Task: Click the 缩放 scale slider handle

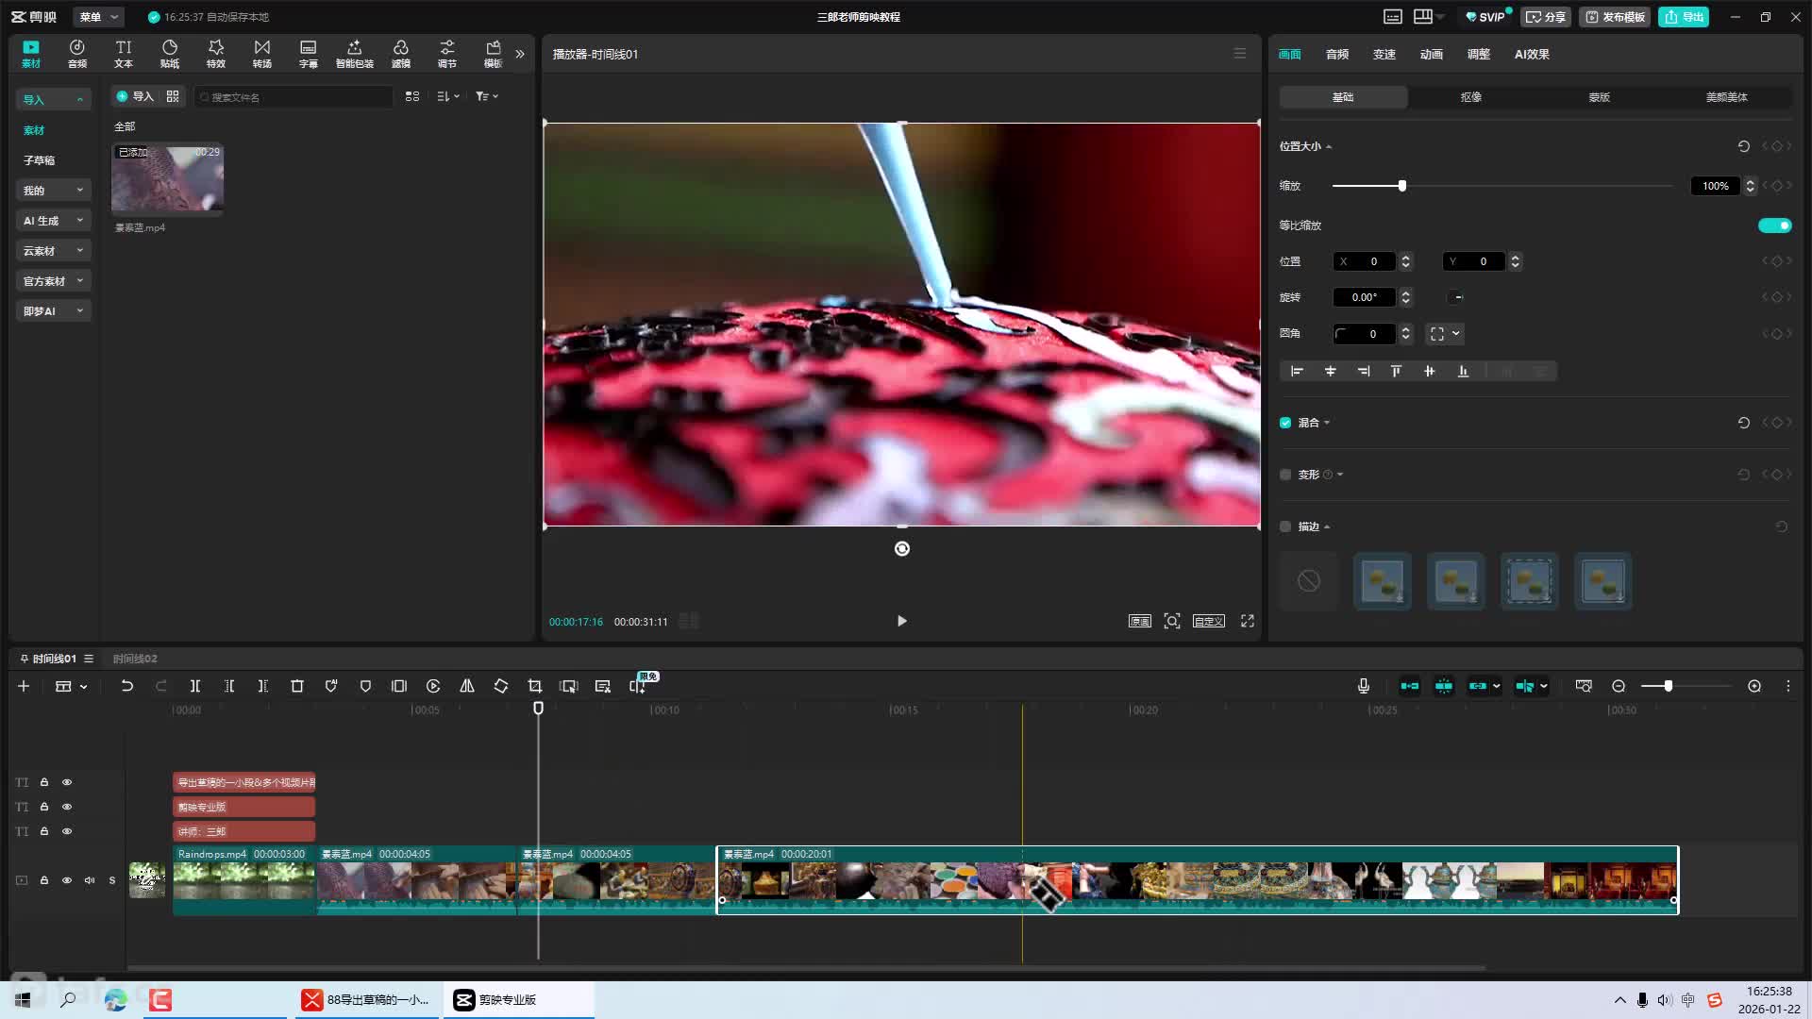Action: coord(1402,186)
